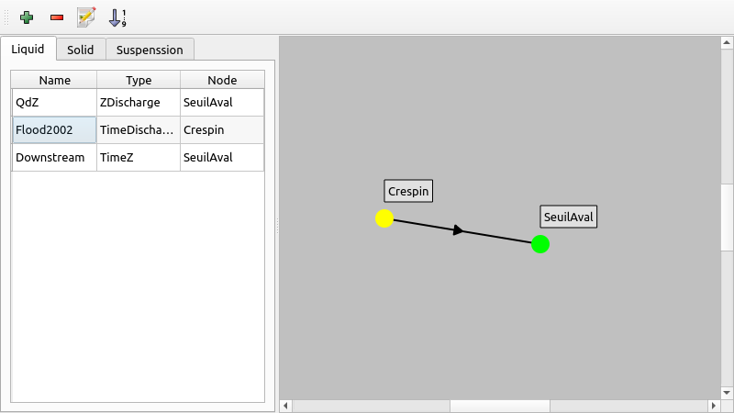Open Node cell of Downstream row

click(222, 157)
